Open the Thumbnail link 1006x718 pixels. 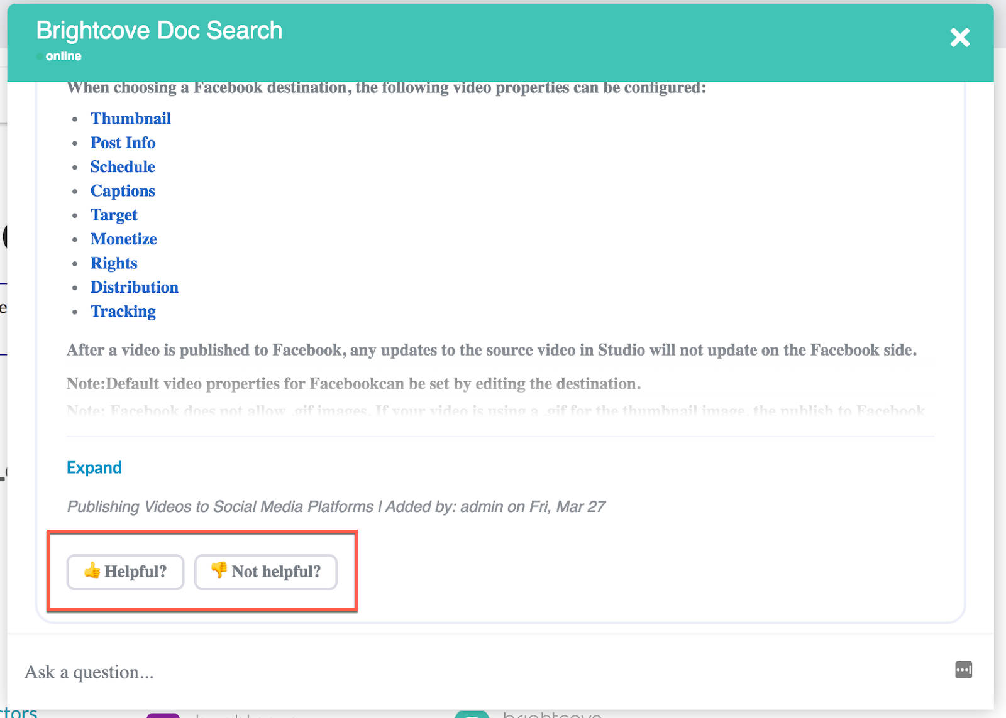pos(130,119)
